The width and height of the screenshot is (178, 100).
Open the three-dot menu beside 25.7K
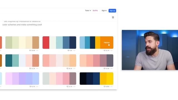click(x=111, y=51)
